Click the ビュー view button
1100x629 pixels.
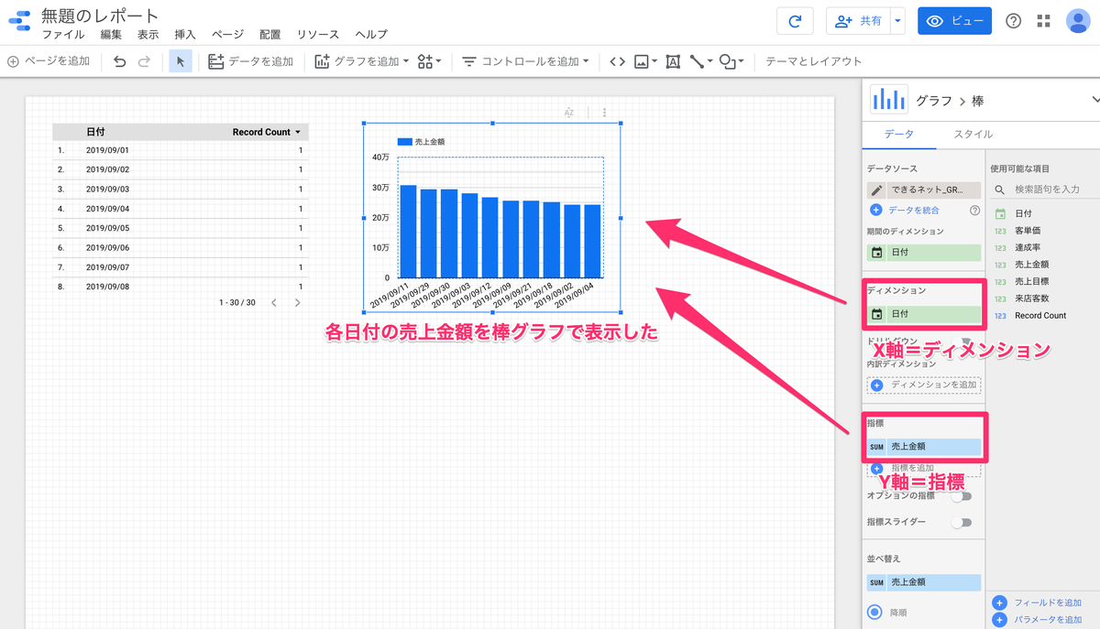tap(954, 21)
